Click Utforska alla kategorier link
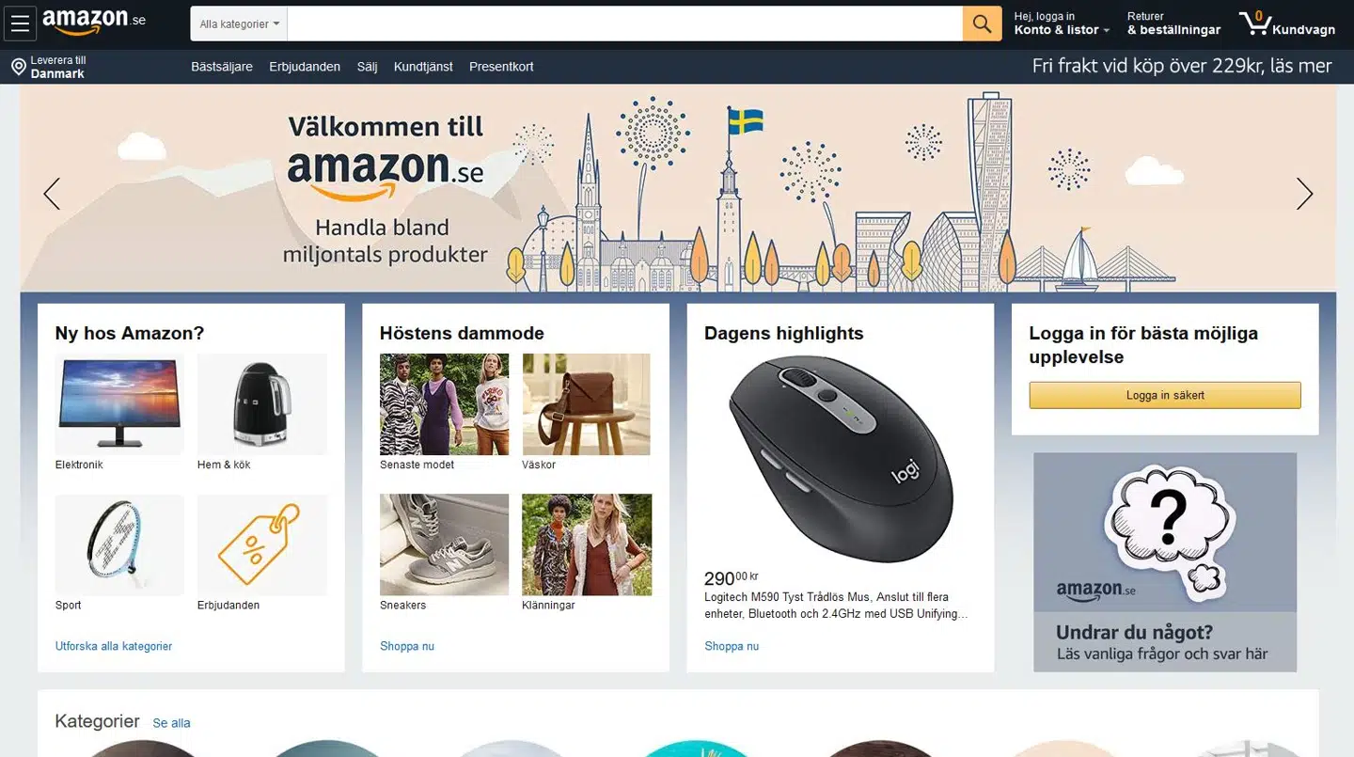 tap(114, 646)
